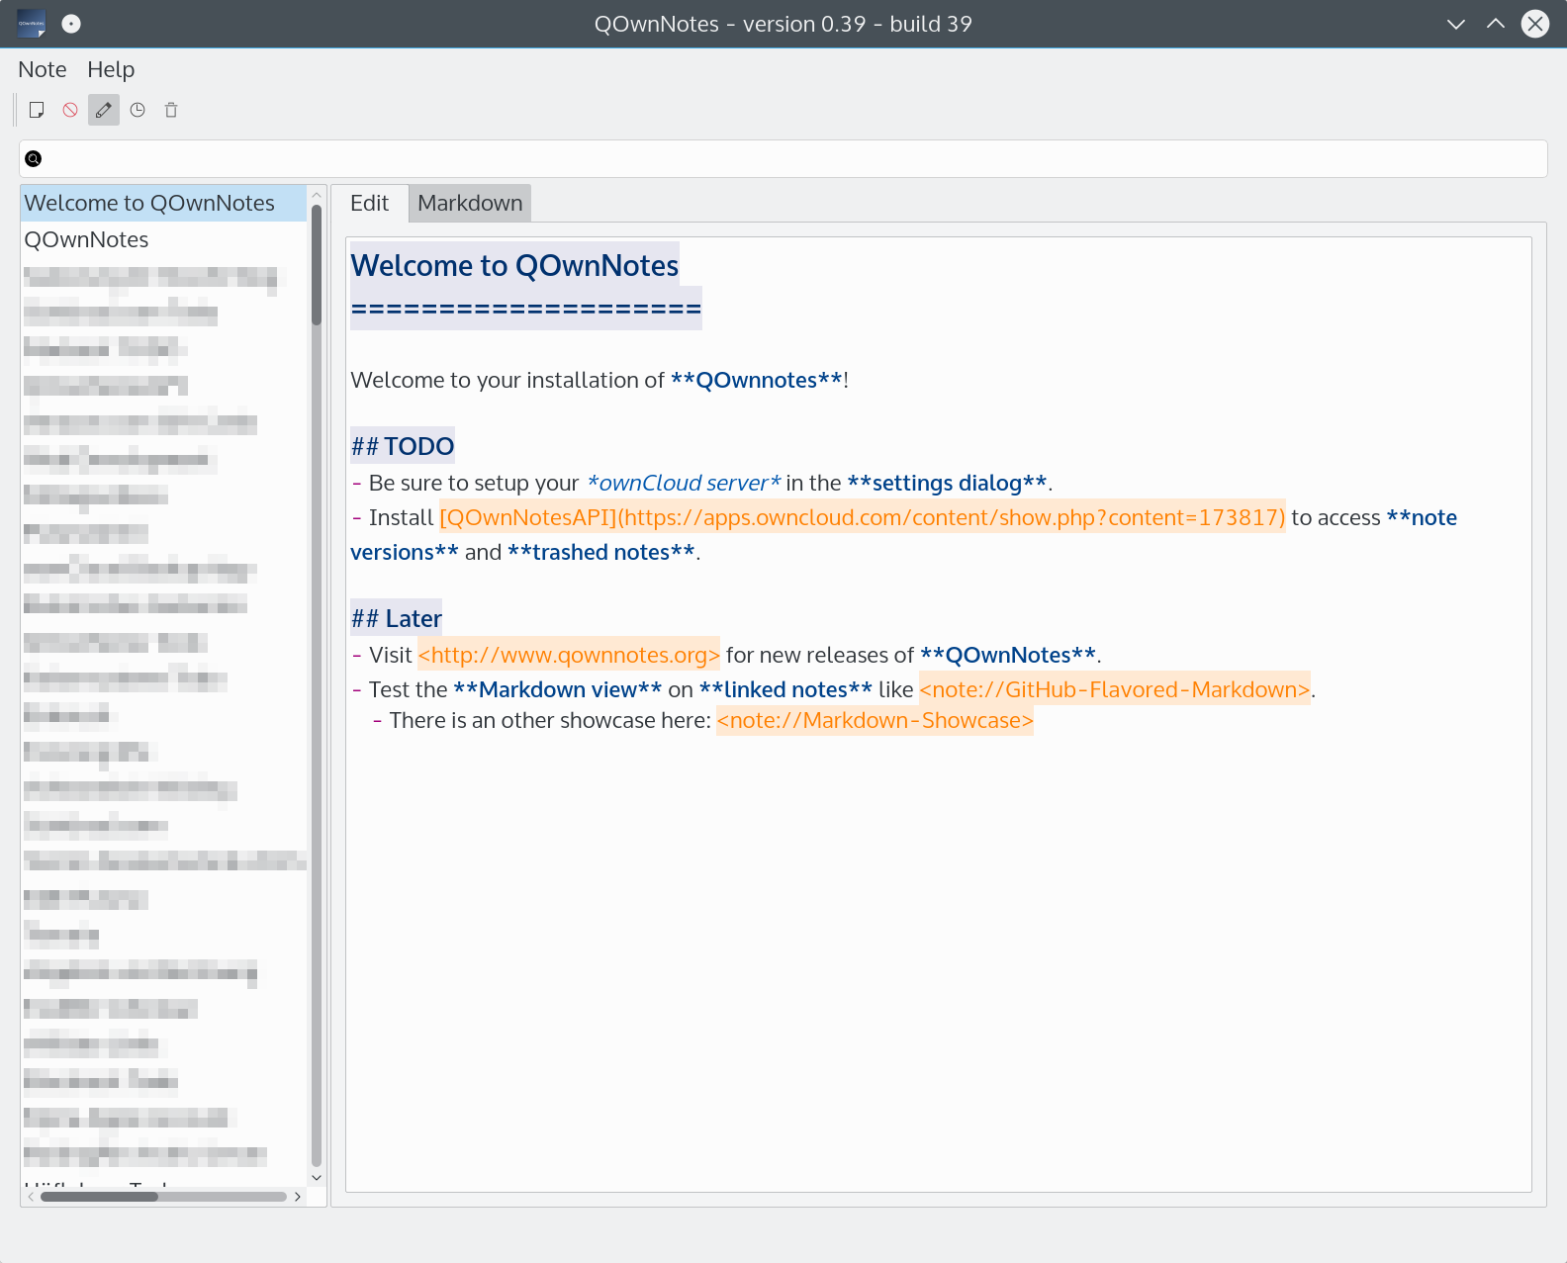Click the '## Later' heading text
1567x1263 pixels.
[397, 618]
